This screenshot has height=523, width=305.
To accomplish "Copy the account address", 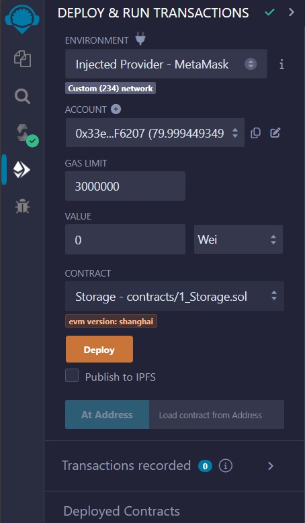I will point(255,133).
